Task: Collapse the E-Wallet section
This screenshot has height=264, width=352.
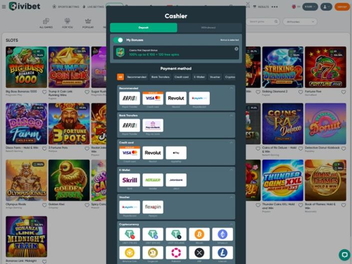Action: (x=231, y=170)
